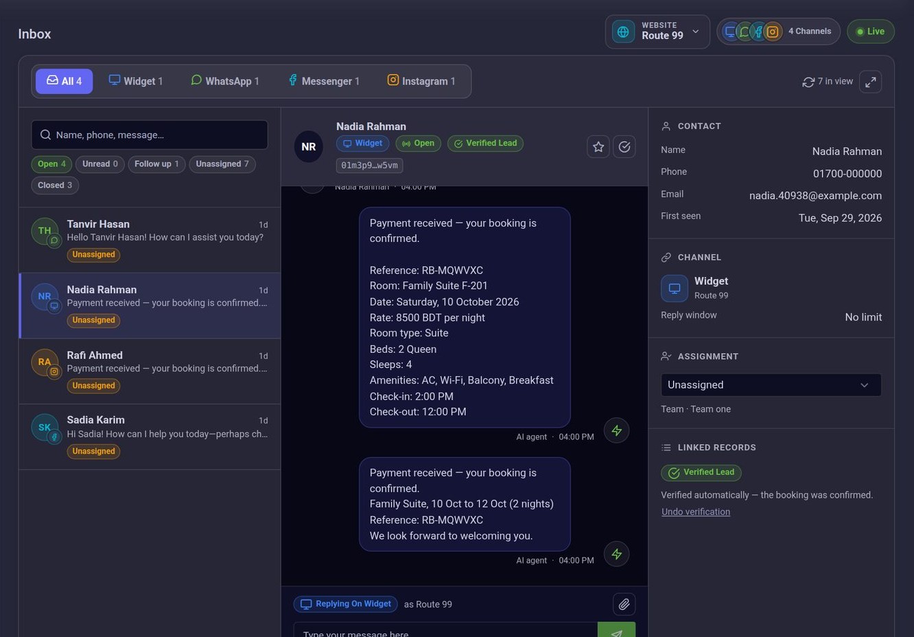
Task: Open the Unassigned assignment dropdown
Action: [x=771, y=385]
